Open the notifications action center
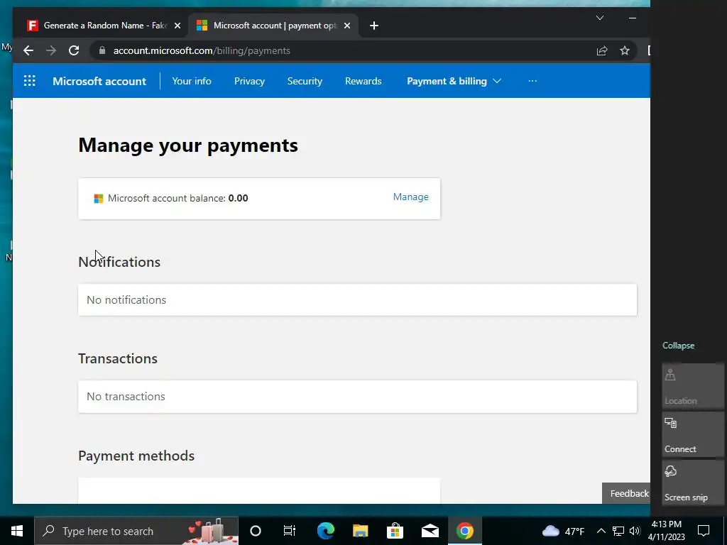727x545 pixels. pos(704,531)
